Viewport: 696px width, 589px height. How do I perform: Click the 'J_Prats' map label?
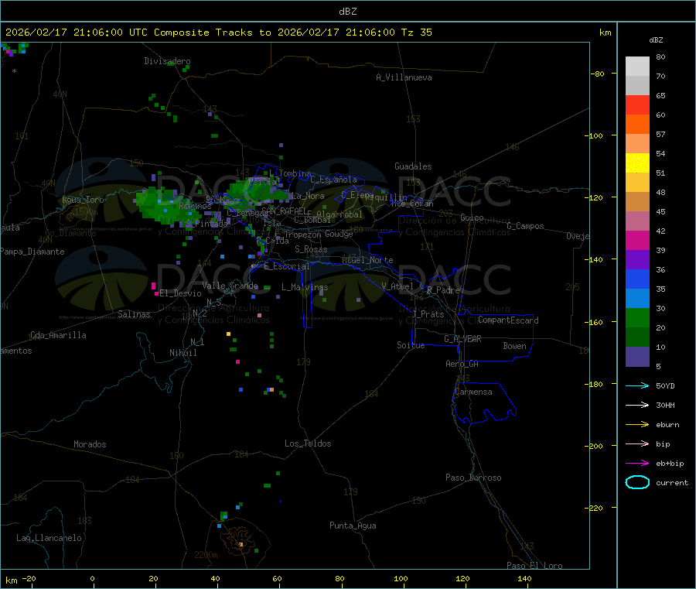coord(428,314)
